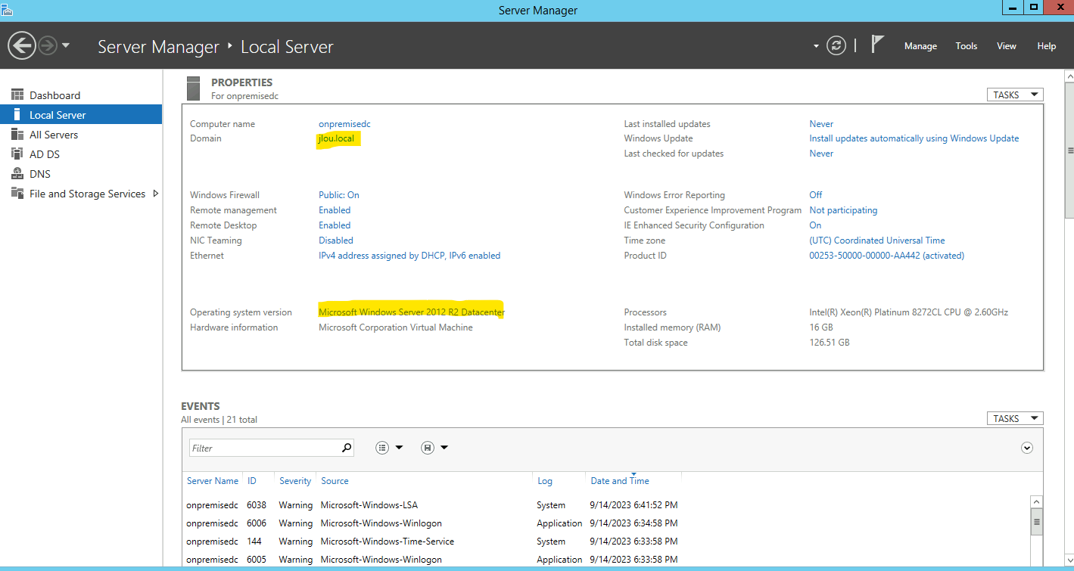1074x571 pixels.
Task: Open the events criteria list dropdown
Action: point(389,448)
